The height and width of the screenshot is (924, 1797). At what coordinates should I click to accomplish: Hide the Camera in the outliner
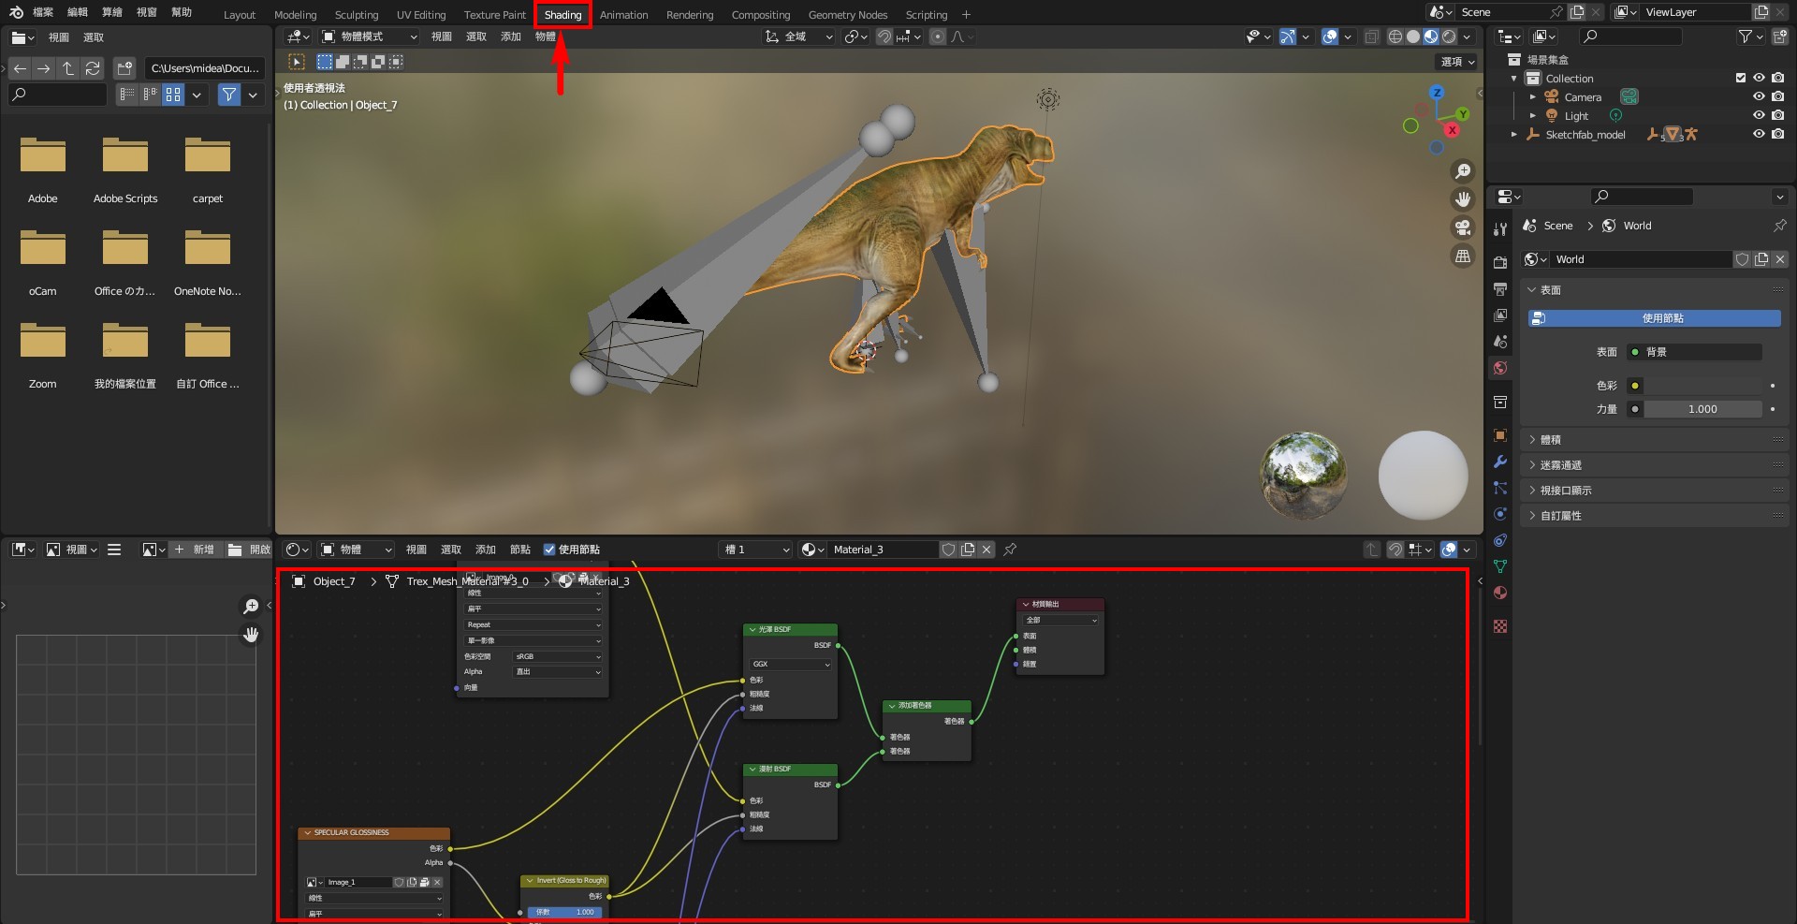pyautogui.click(x=1759, y=97)
